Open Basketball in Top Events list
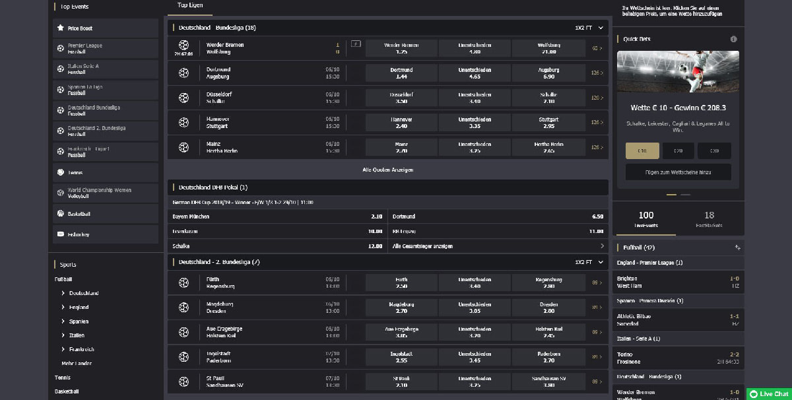This screenshot has height=400, width=792. 106,214
